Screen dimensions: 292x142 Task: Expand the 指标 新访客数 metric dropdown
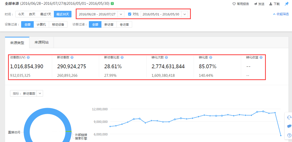[40, 93]
